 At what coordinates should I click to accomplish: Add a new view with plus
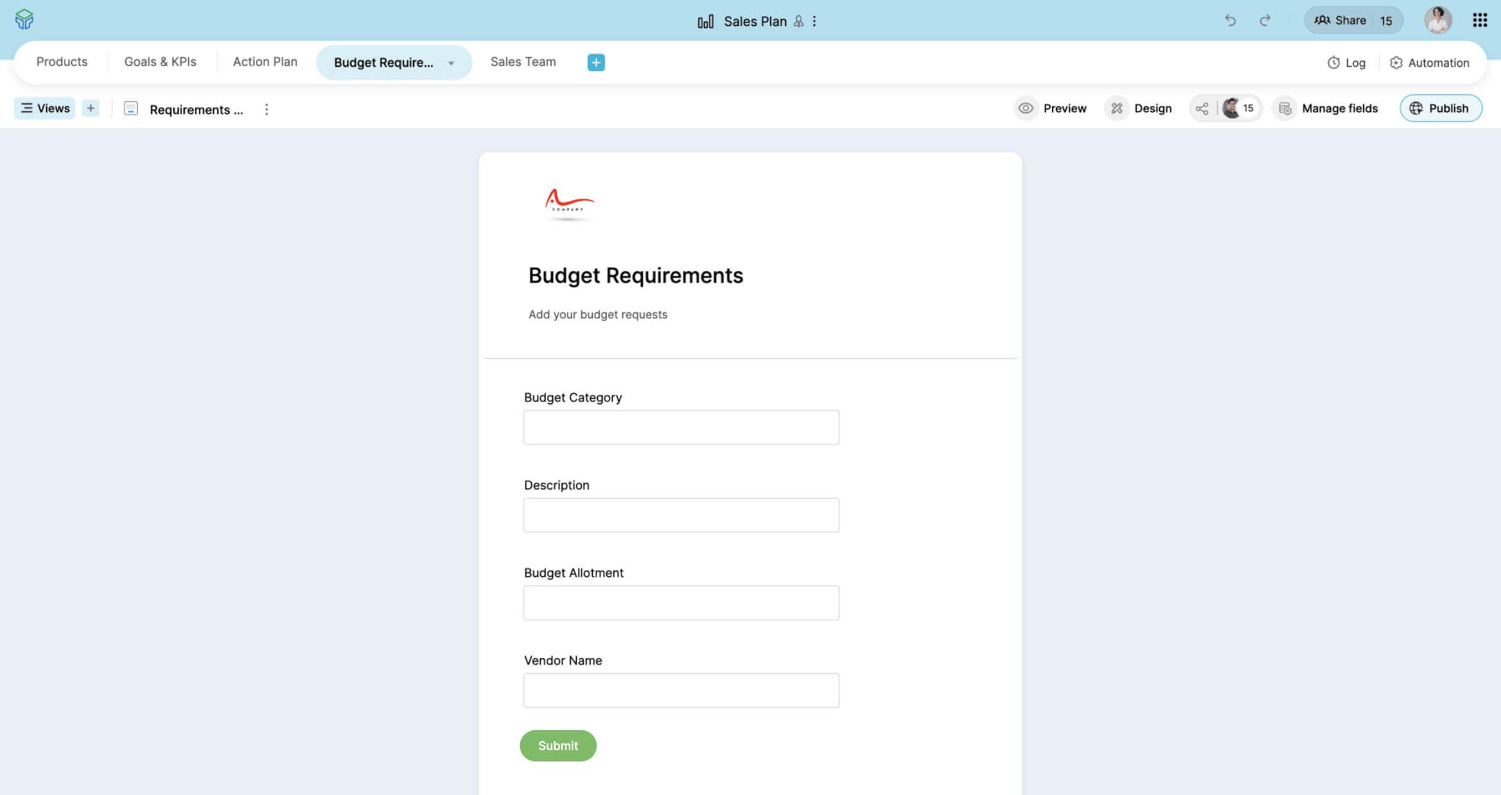click(x=90, y=108)
